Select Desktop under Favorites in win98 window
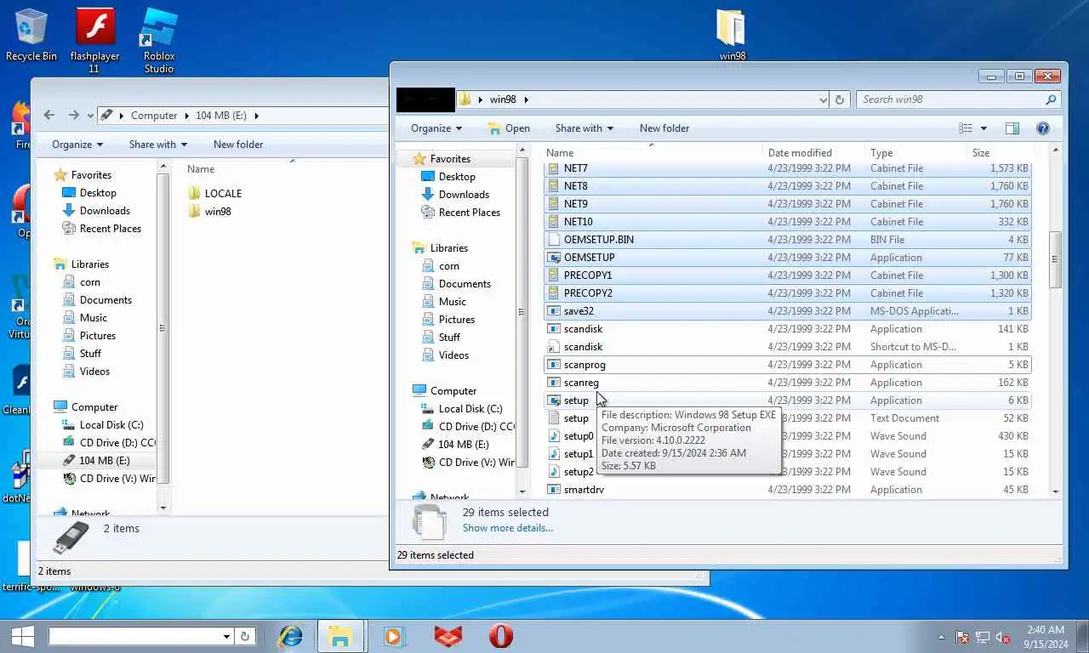1089x653 pixels. tap(457, 177)
